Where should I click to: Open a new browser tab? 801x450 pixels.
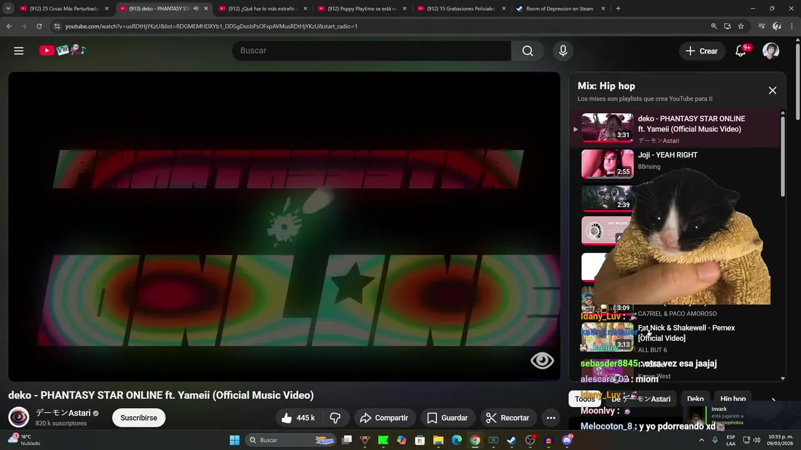(618, 9)
